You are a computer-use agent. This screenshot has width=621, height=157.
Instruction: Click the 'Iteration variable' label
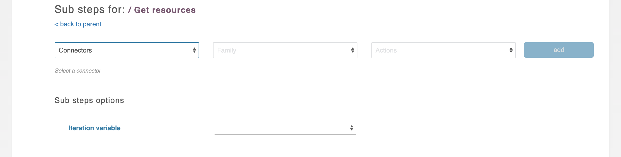[x=94, y=128]
